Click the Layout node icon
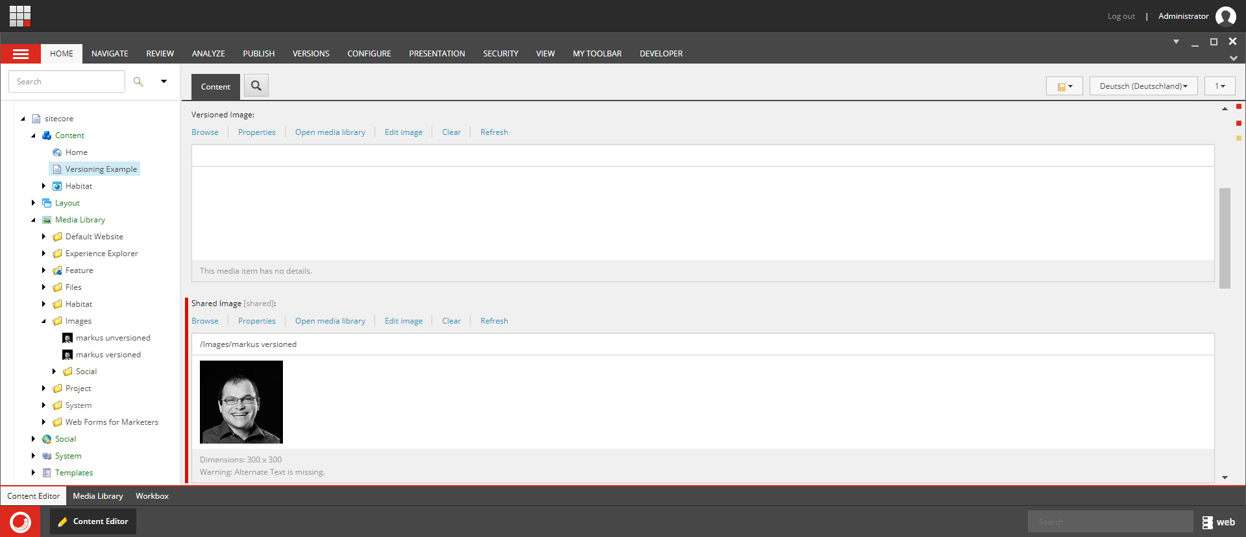 click(47, 203)
